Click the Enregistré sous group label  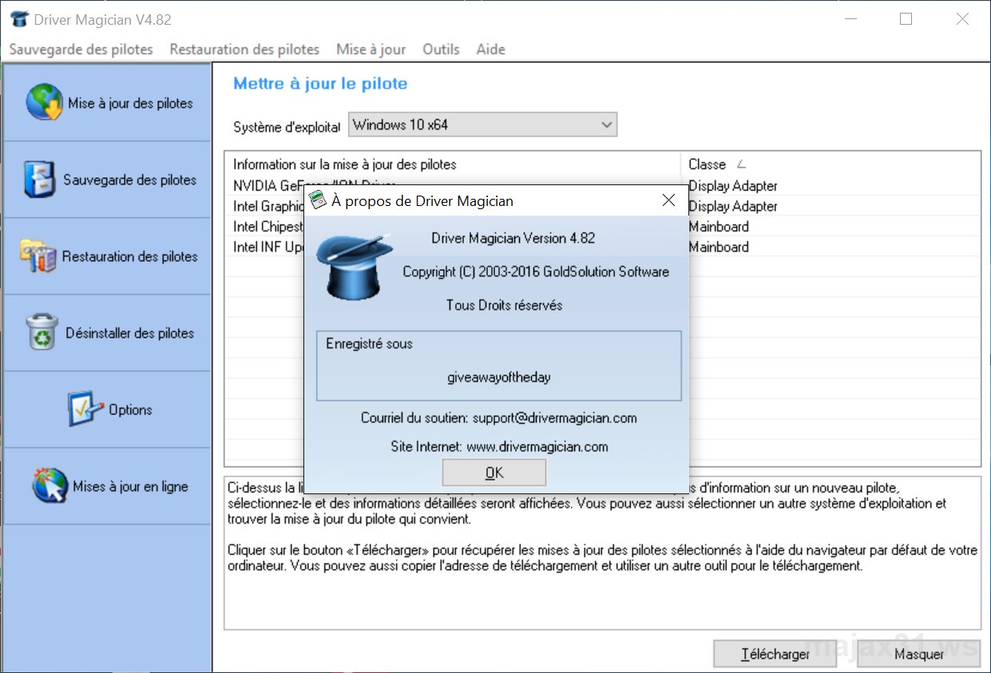(x=369, y=344)
